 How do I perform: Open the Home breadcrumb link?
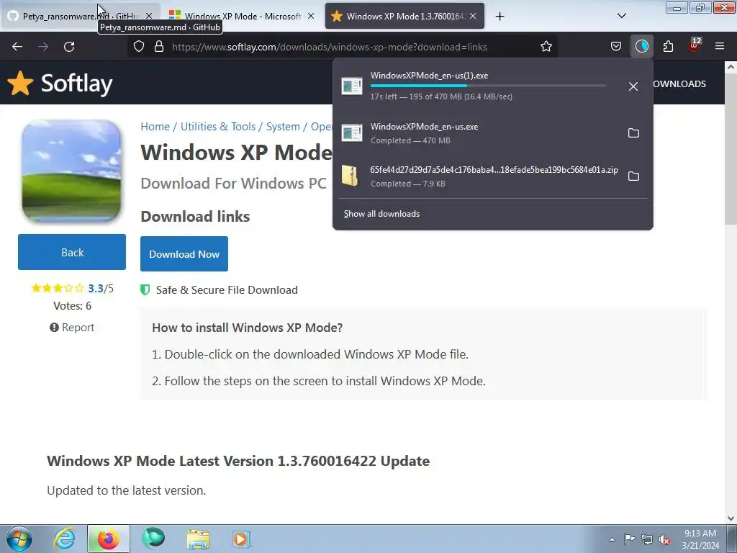pos(155,127)
